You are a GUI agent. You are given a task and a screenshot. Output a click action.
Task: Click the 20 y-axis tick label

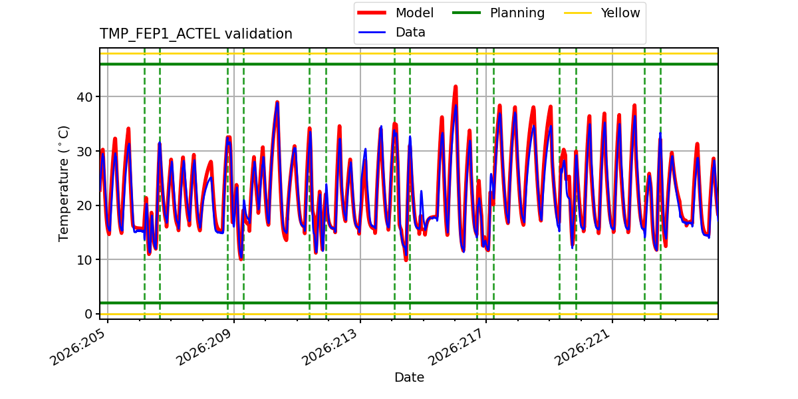coord(84,205)
